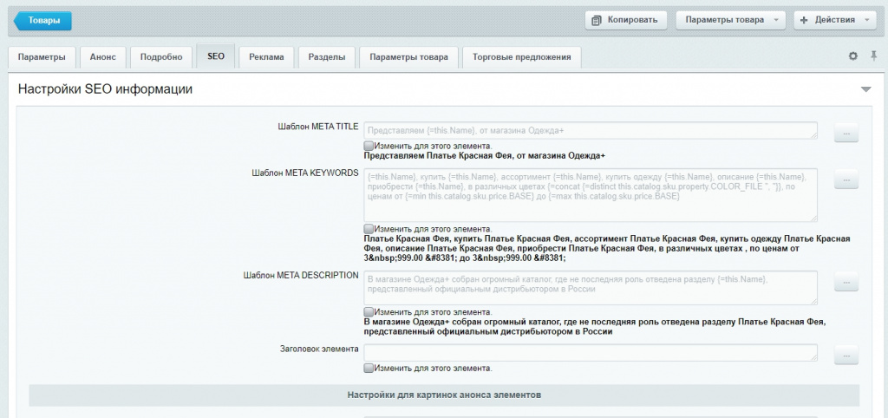
Task: Click the META KEYWORDS template textarea
Action: (x=591, y=195)
